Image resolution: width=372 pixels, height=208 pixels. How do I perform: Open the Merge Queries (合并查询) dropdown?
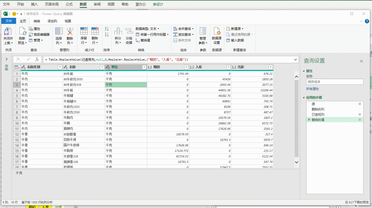point(183,29)
